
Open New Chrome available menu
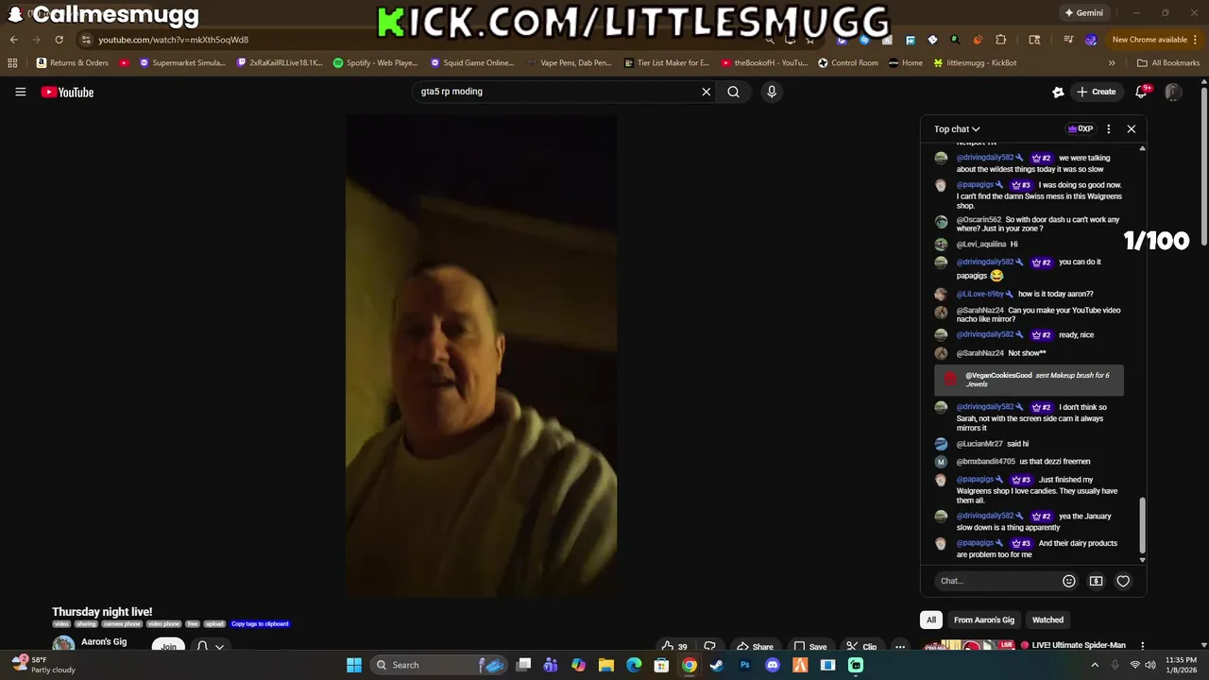(x=1155, y=40)
